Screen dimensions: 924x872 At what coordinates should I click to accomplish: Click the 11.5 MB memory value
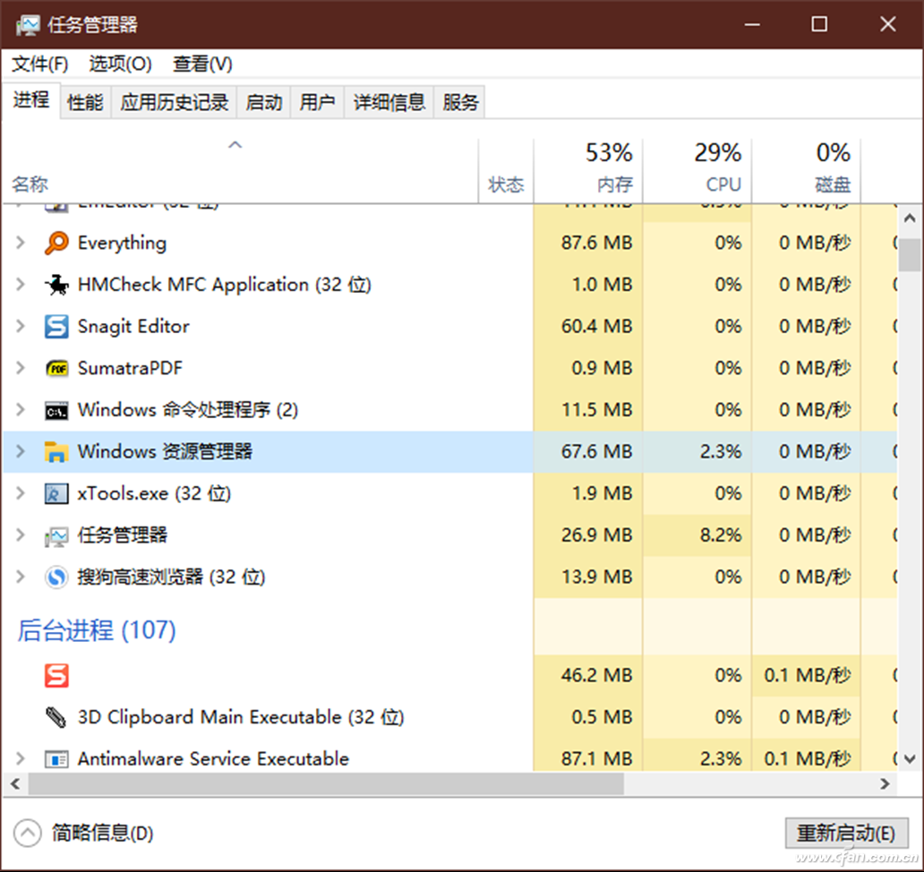pyautogui.click(x=597, y=410)
